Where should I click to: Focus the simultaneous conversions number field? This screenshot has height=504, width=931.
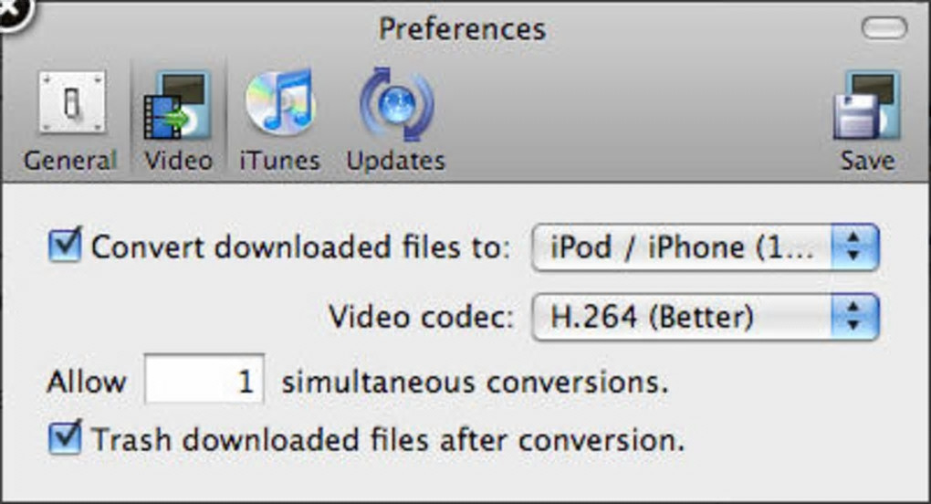pyautogui.click(x=204, y=380)
